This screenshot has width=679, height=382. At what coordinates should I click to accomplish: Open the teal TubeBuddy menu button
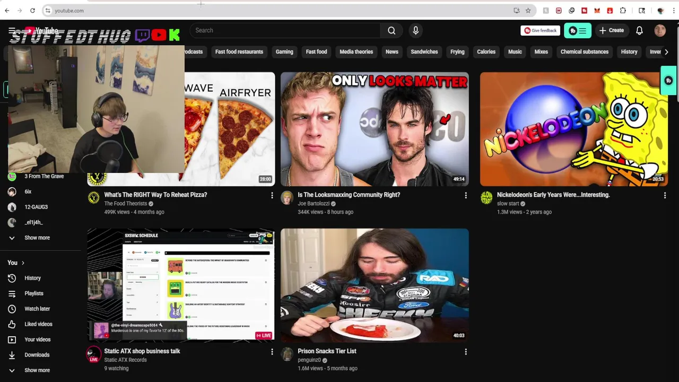pos(578,30)
